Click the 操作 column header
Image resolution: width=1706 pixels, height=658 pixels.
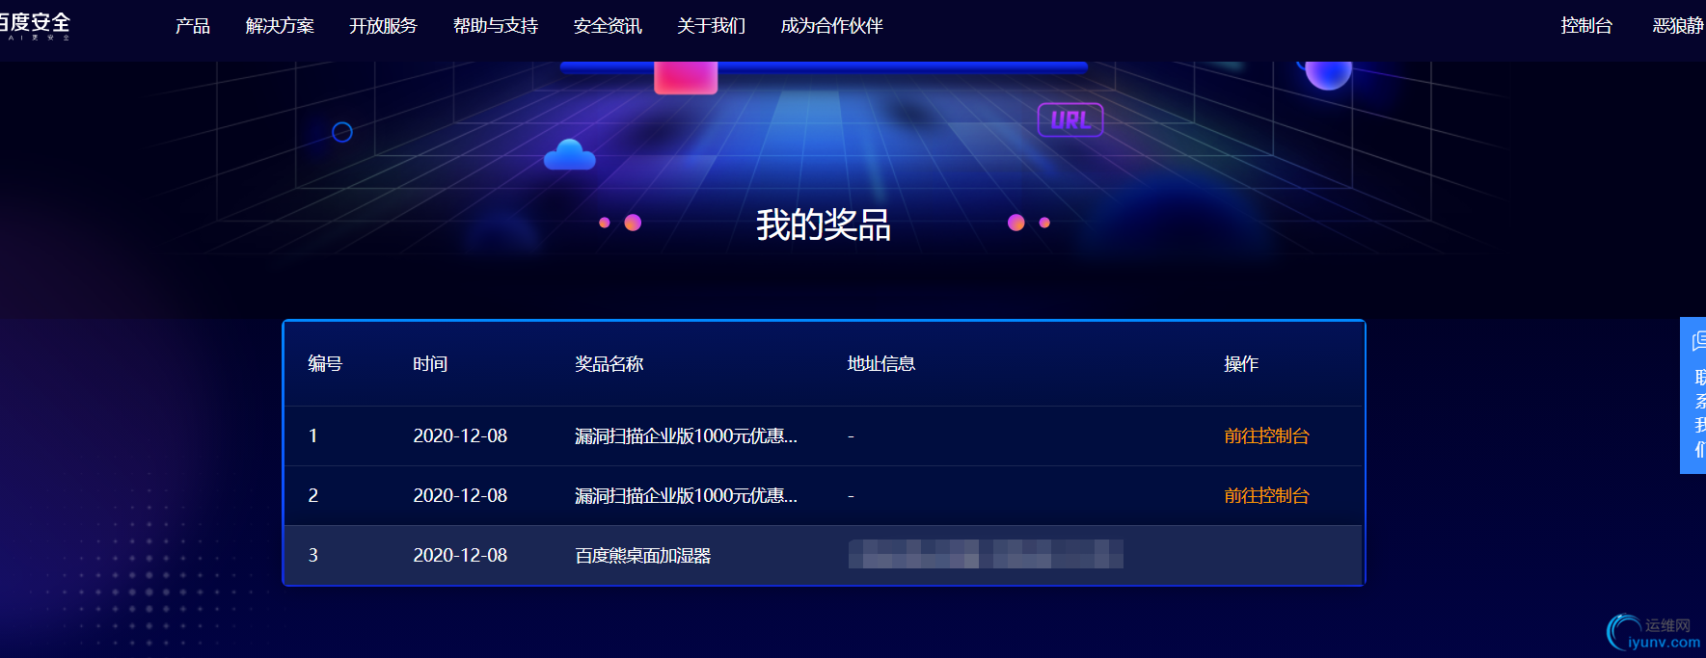(x=1241, y=364)
